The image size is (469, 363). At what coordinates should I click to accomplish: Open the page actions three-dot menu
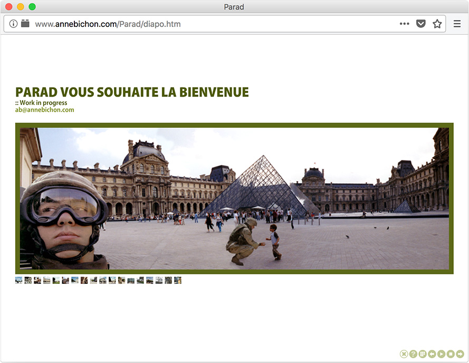pyautogui.click(x=404, y=24)
